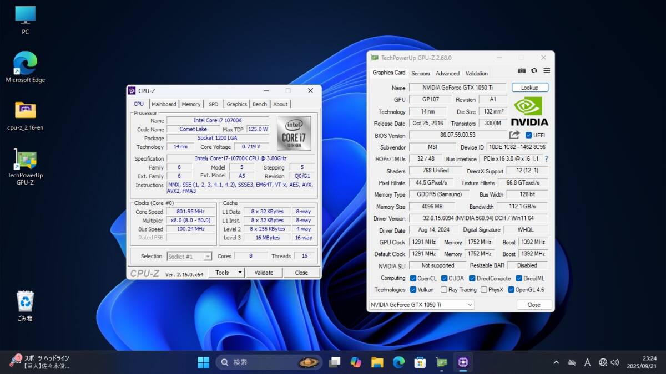Toggle the PhysX checkbox
The image size is (666, 374).
(x=484, y=289)
